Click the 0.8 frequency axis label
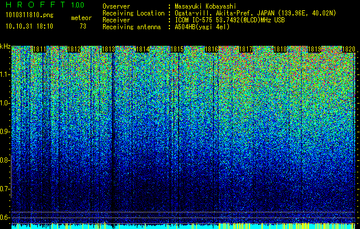The width and height of the screenshot is (360, 229). [x=5, y=160]
